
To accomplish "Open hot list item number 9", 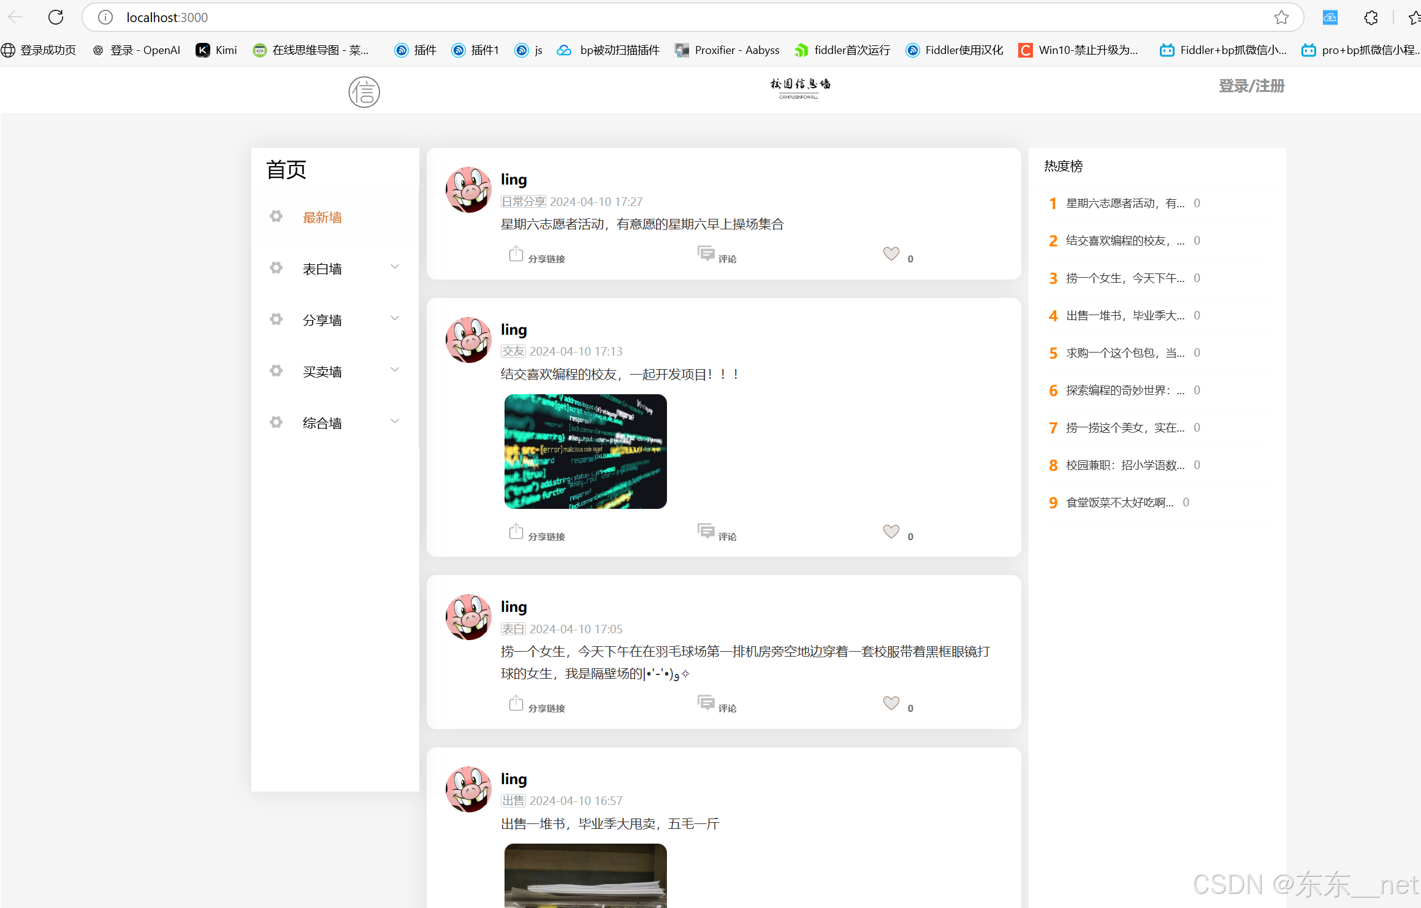I will 1119,503.
